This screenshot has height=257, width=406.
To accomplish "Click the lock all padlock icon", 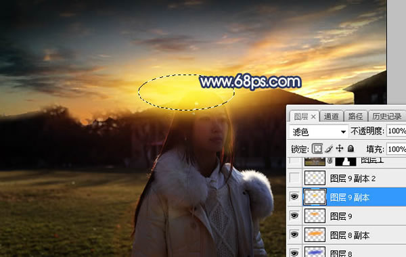I will tap(351, 148).
